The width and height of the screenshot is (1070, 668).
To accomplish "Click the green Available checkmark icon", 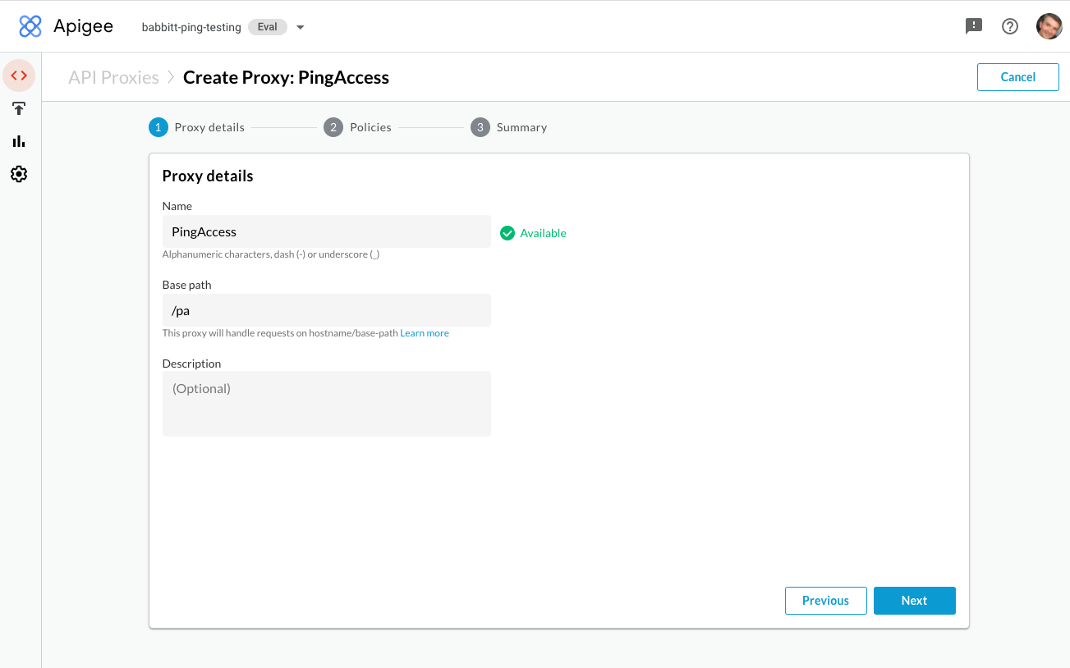I will point(507,233).
